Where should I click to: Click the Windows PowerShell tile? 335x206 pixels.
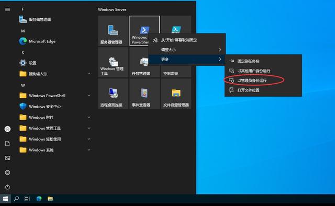(x=144, y=31)
